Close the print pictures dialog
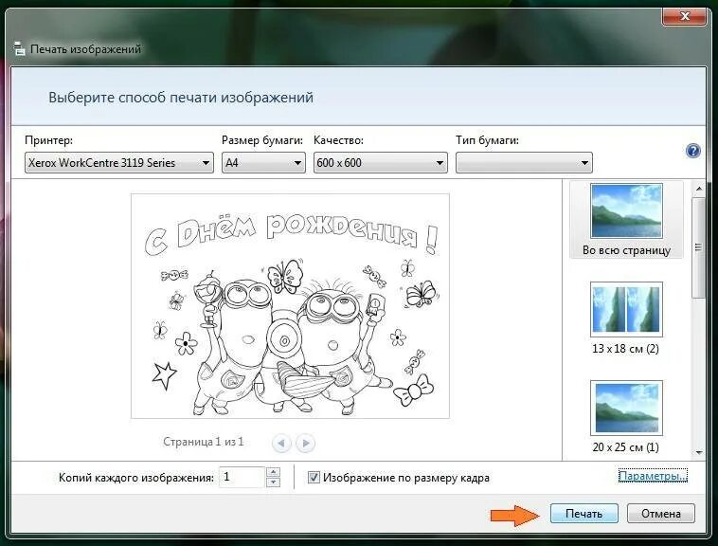 pyautogui.click(x=685, y=16)
